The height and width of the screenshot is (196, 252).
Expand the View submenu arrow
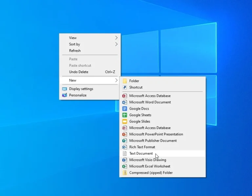(x=116, y=38)
